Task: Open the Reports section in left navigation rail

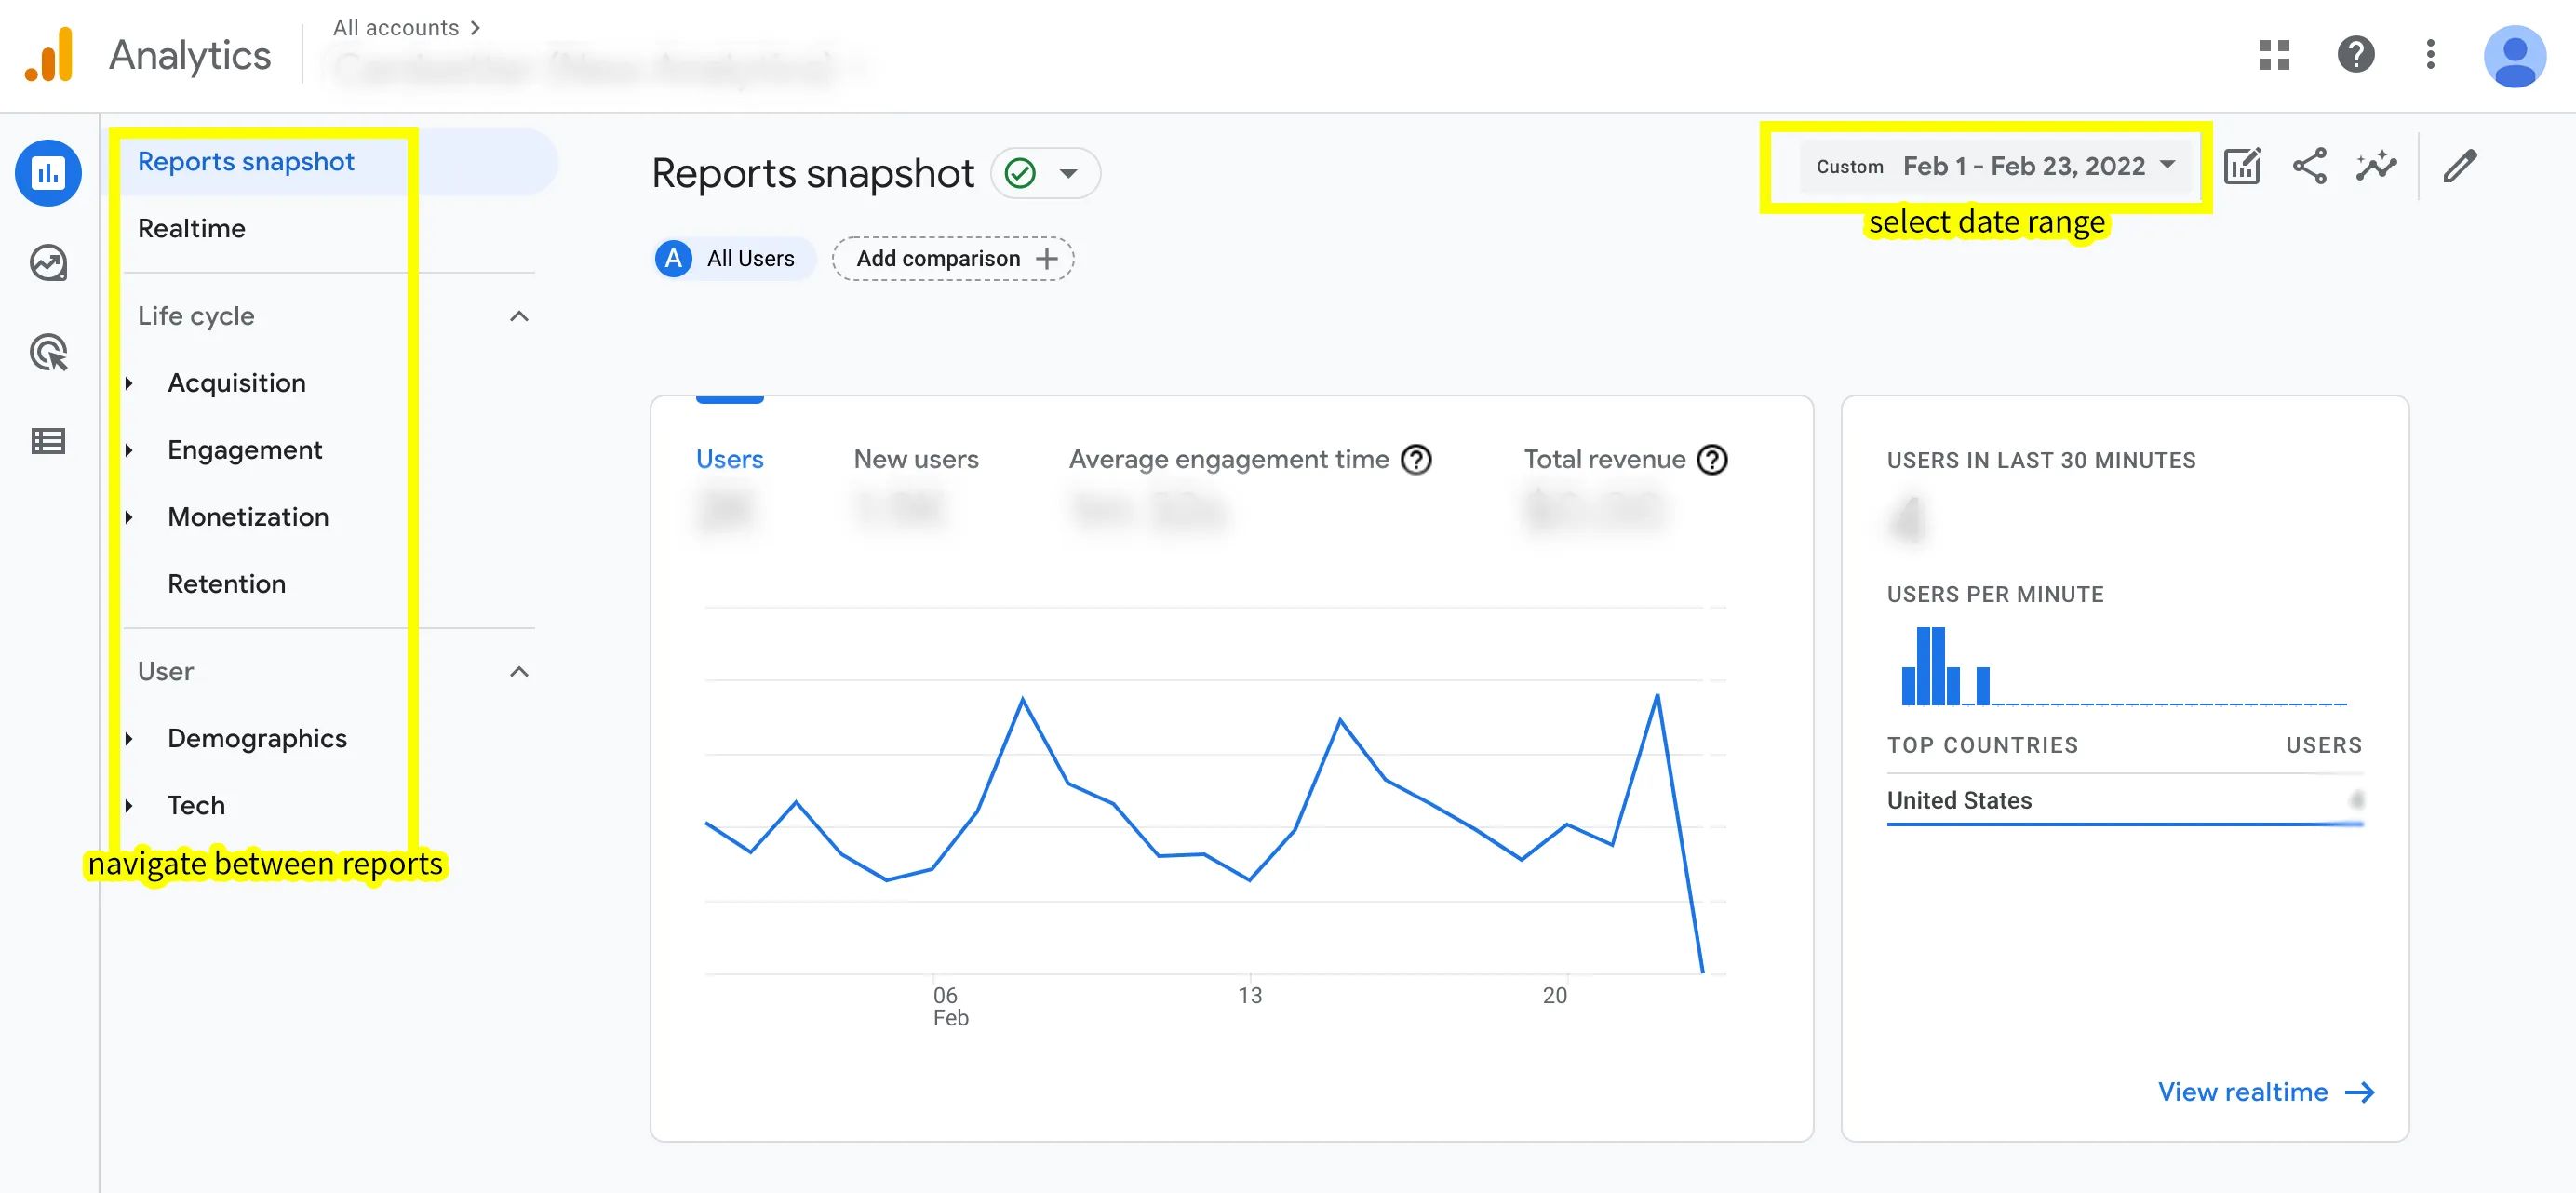Action: click(48, 173)
